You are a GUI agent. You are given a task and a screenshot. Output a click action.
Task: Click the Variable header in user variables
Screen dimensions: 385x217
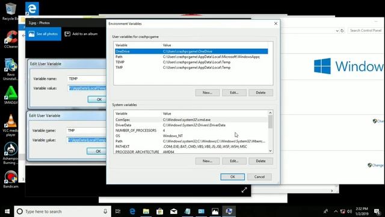tap(122, 45)
